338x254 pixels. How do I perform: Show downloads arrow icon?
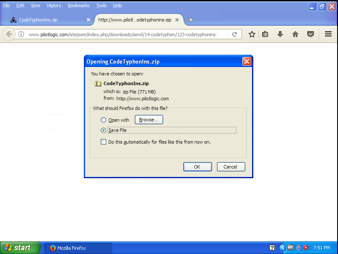(280, 35)
